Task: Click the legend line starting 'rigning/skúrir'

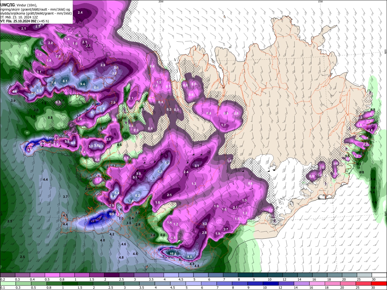Action: (x=36, y=9)
